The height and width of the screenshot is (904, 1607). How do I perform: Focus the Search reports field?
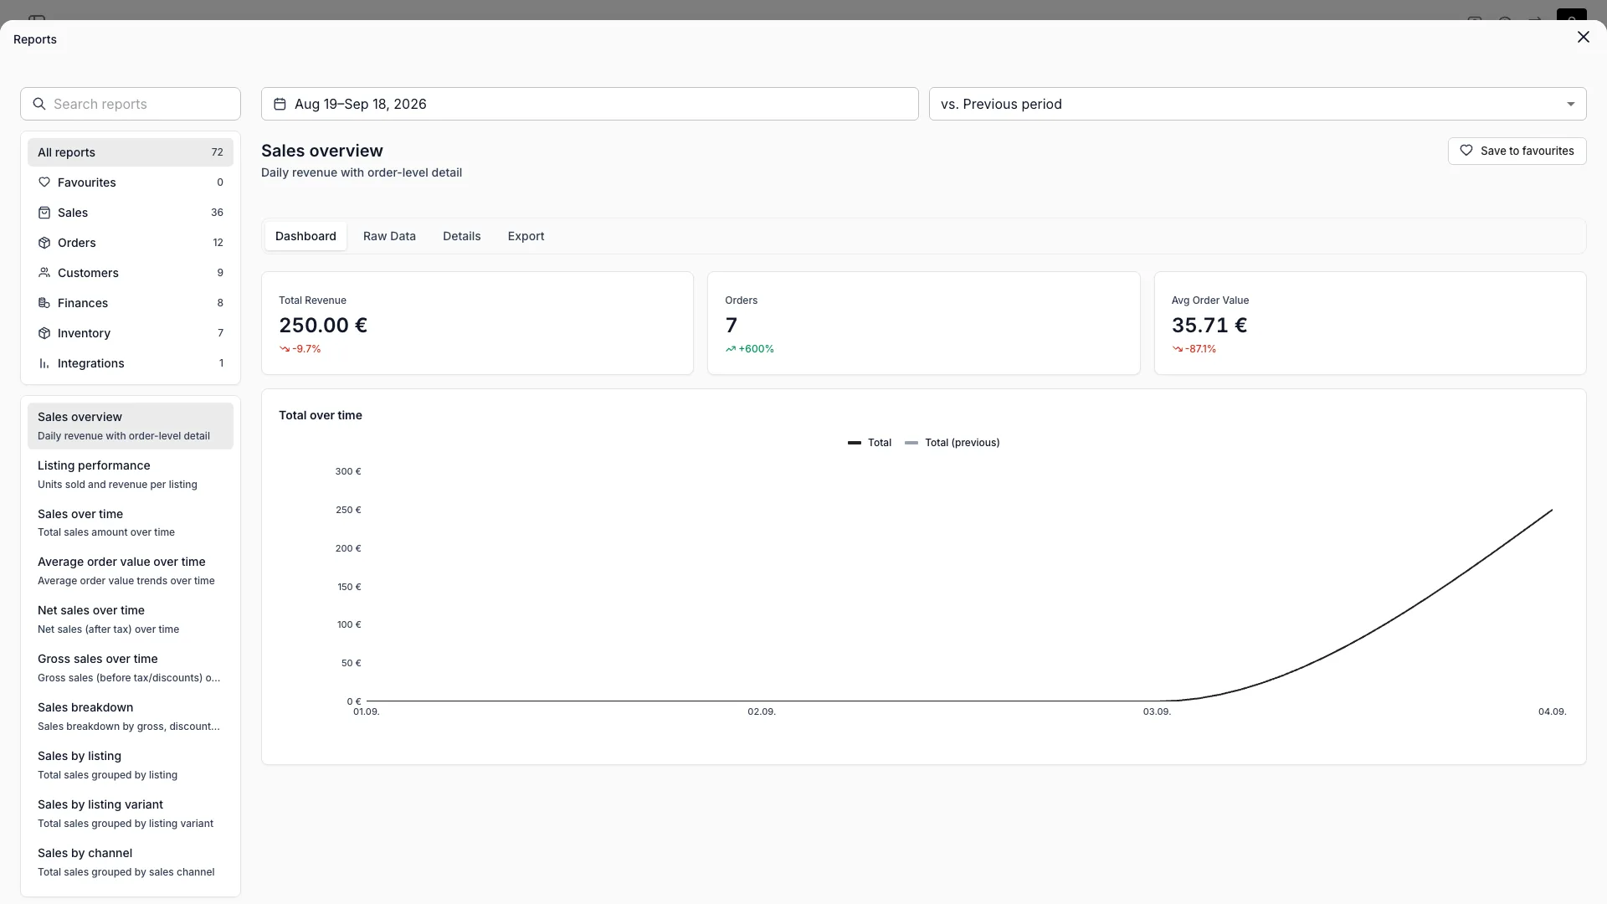point(131,104)
